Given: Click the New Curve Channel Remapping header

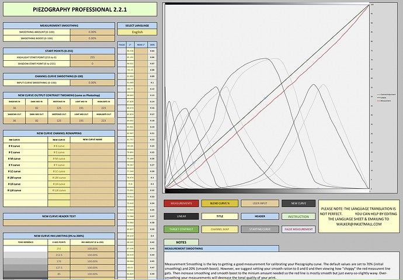Looking at the screenshot, I should point(59,133).
